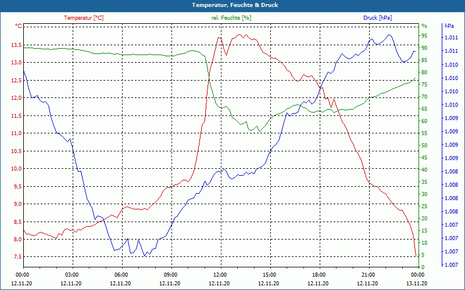Image resolution: width=465 pixels, height=290 pixels.
Task: Click the hPa unit label atop pressure axis
Action: pyautogui.click(x=449, y=26)
